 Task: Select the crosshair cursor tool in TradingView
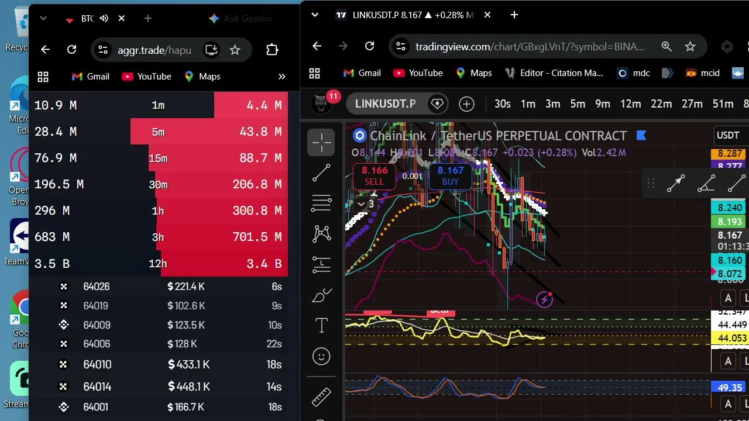coord(321,143)
